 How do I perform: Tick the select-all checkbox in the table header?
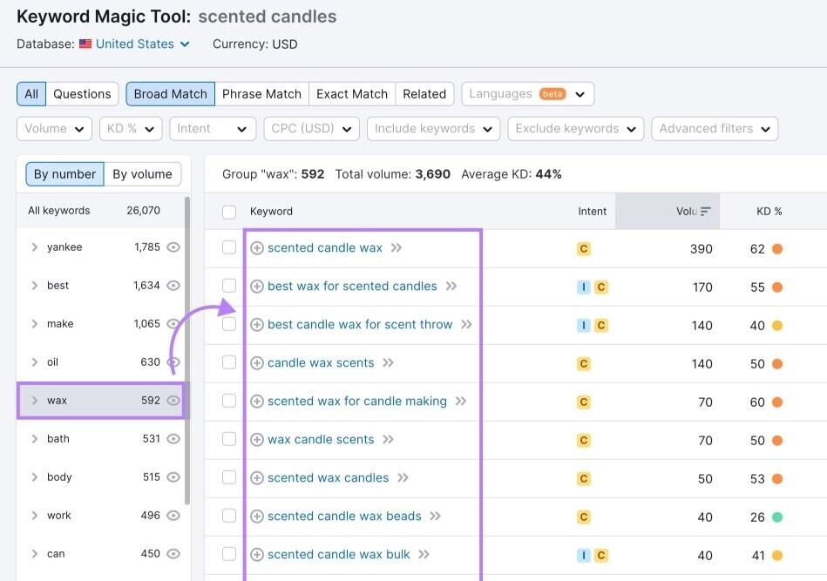(x=229, y=212)
